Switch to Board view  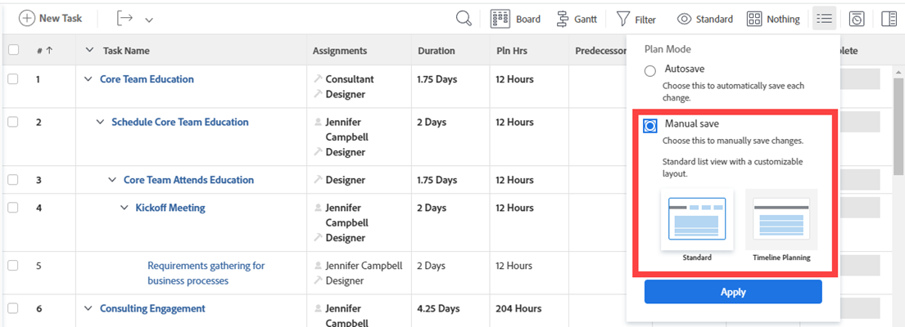click(x=515, y=19)
